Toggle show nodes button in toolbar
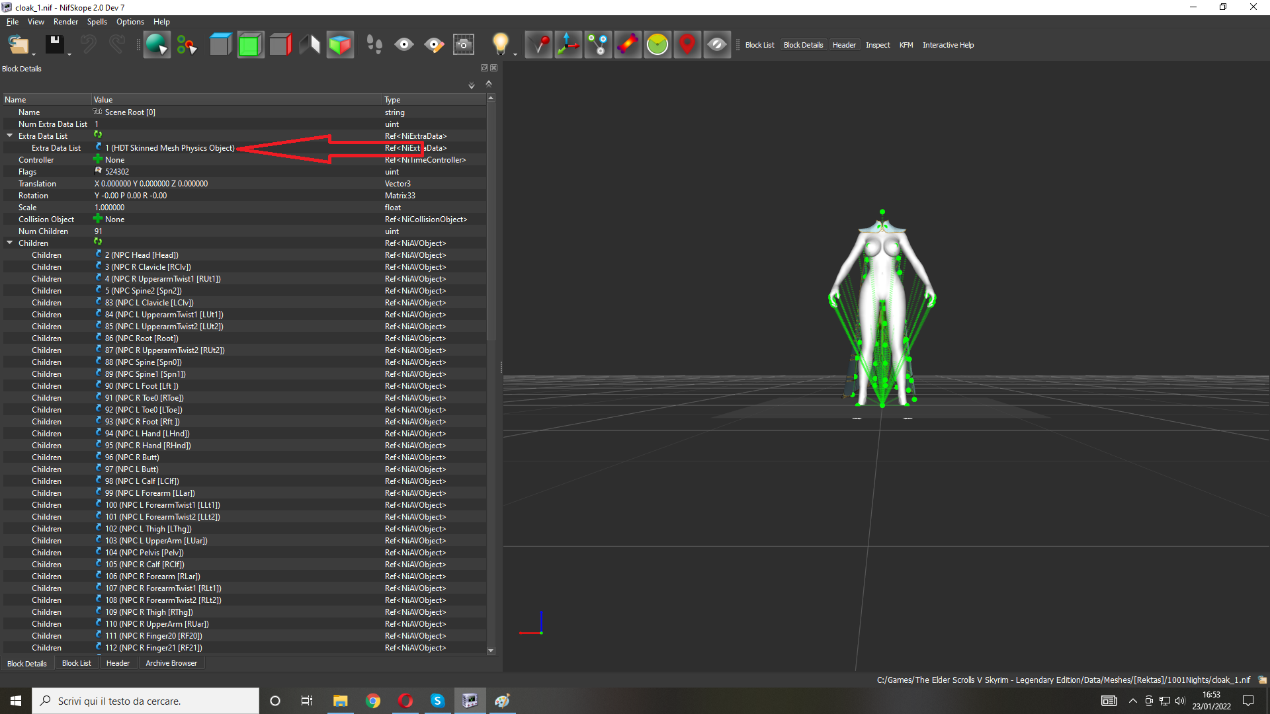 [x=598, y=45]
